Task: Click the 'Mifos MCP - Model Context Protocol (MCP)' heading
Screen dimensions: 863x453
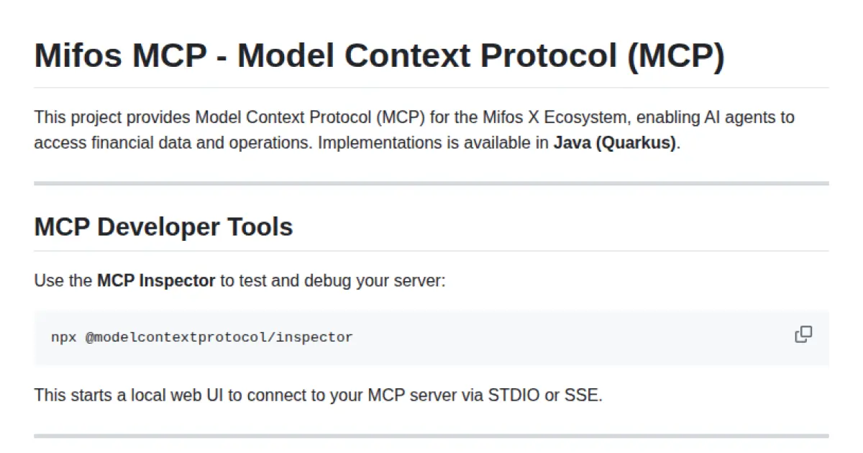Action: click(380, 55)
